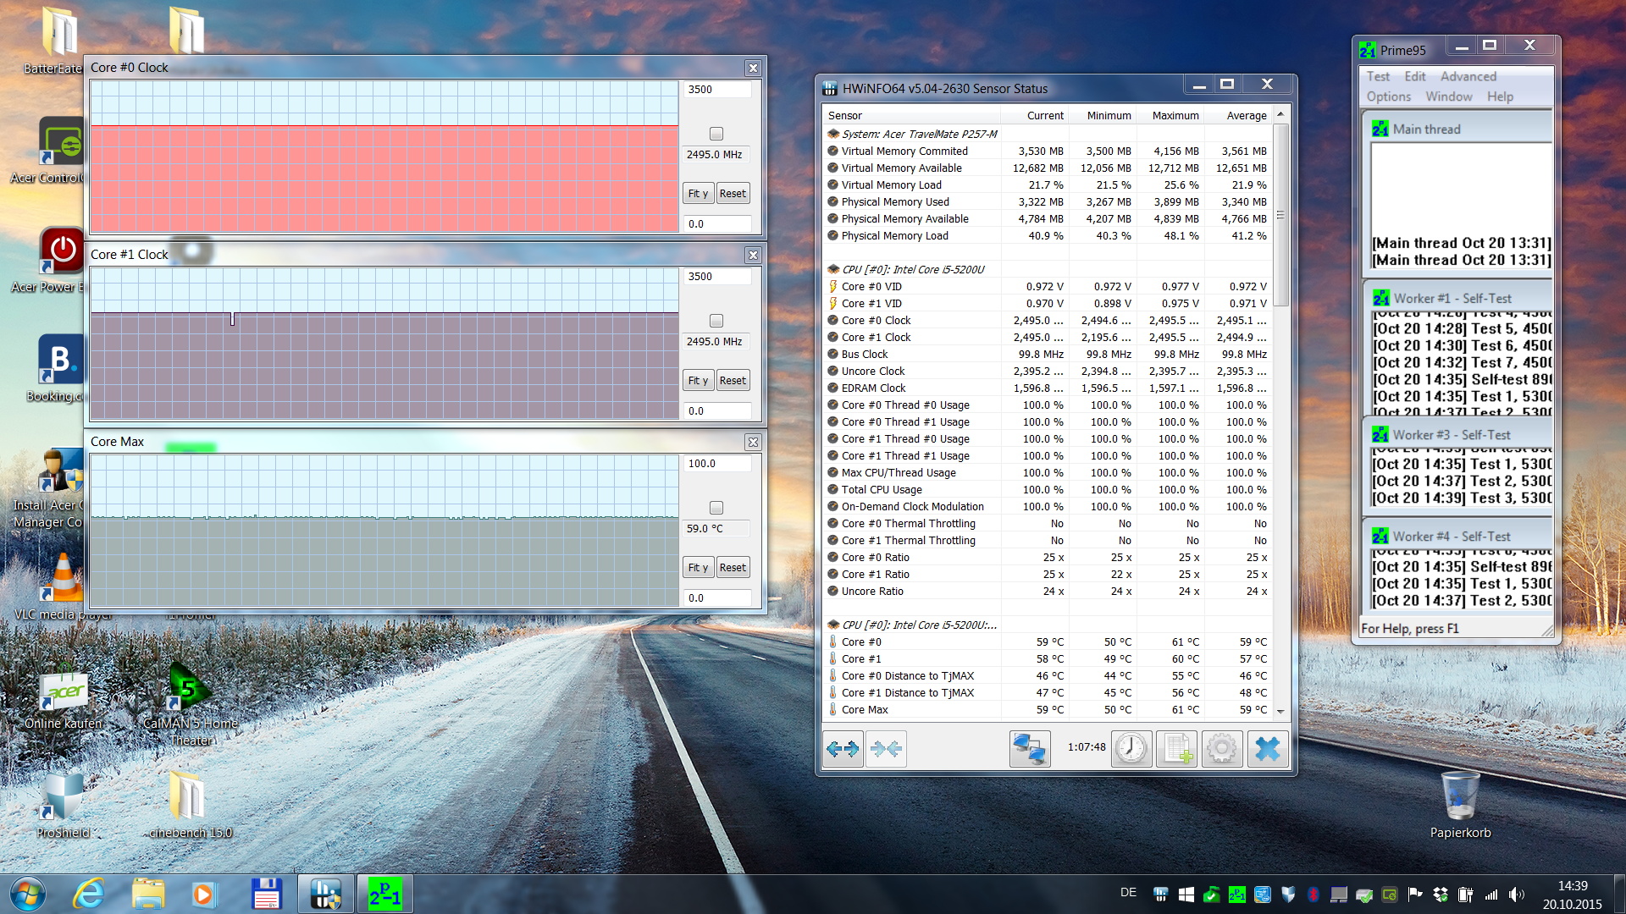The image size is (1626, 914).
Task: Toggle the checkbox in Core #1 Clock graph
Action: [716, 321]
